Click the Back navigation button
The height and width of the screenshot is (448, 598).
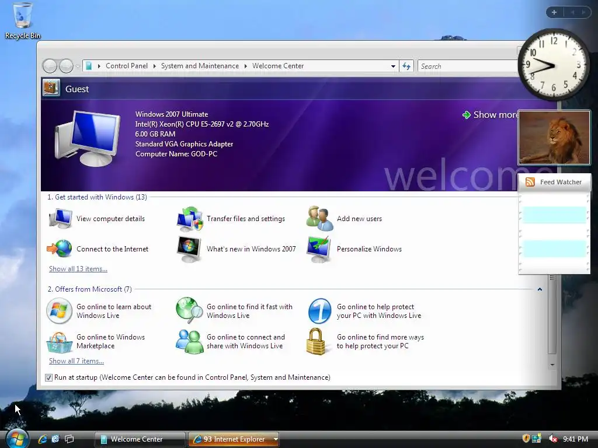[x=50, y=66]
